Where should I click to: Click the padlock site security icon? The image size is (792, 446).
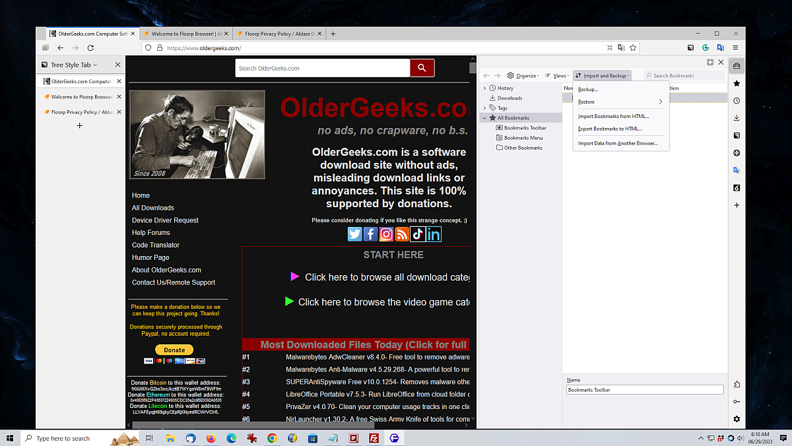click(159, 48)
